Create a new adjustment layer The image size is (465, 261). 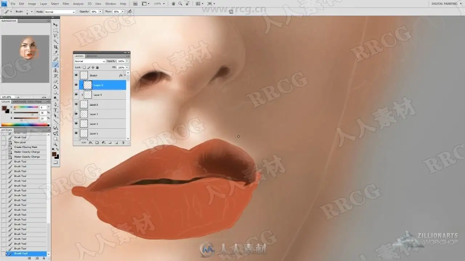click(x=104, y=143)
